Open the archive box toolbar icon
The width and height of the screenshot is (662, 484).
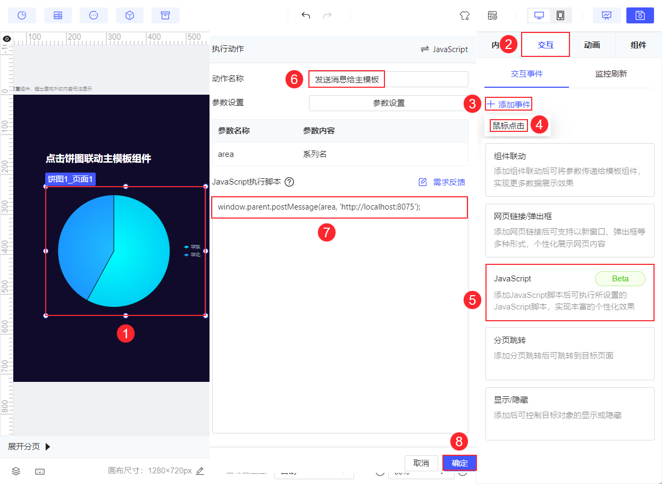(x=165, y=15)
